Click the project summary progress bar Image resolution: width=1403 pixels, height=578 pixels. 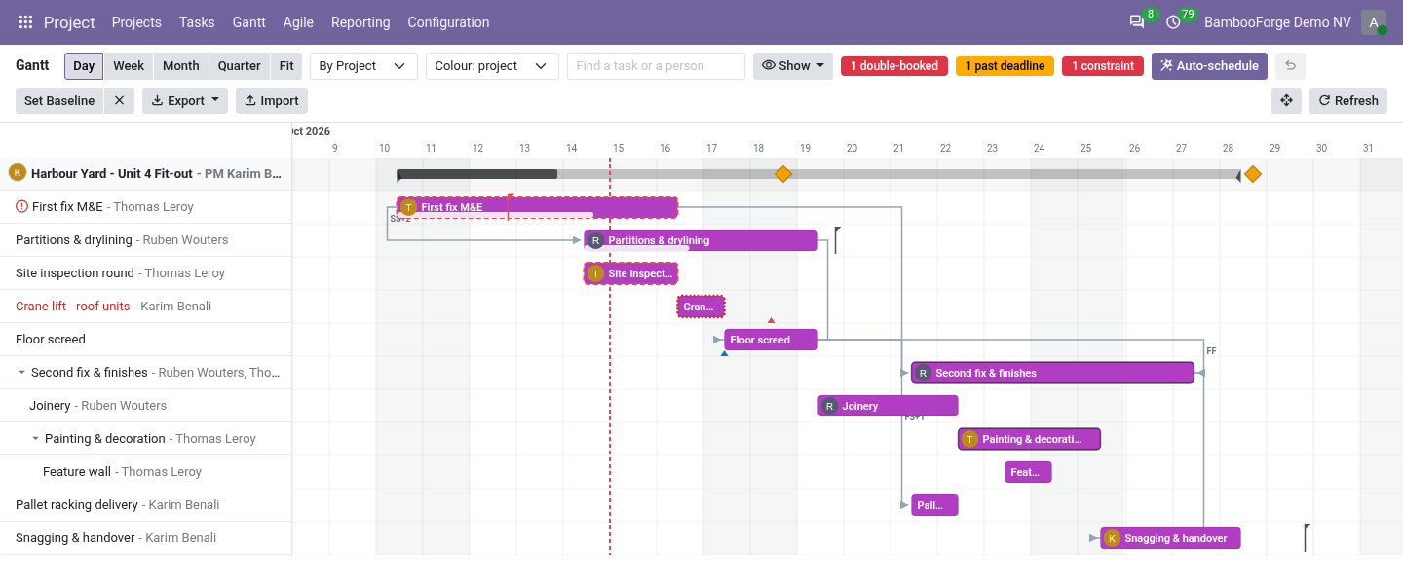coord(818,174)
